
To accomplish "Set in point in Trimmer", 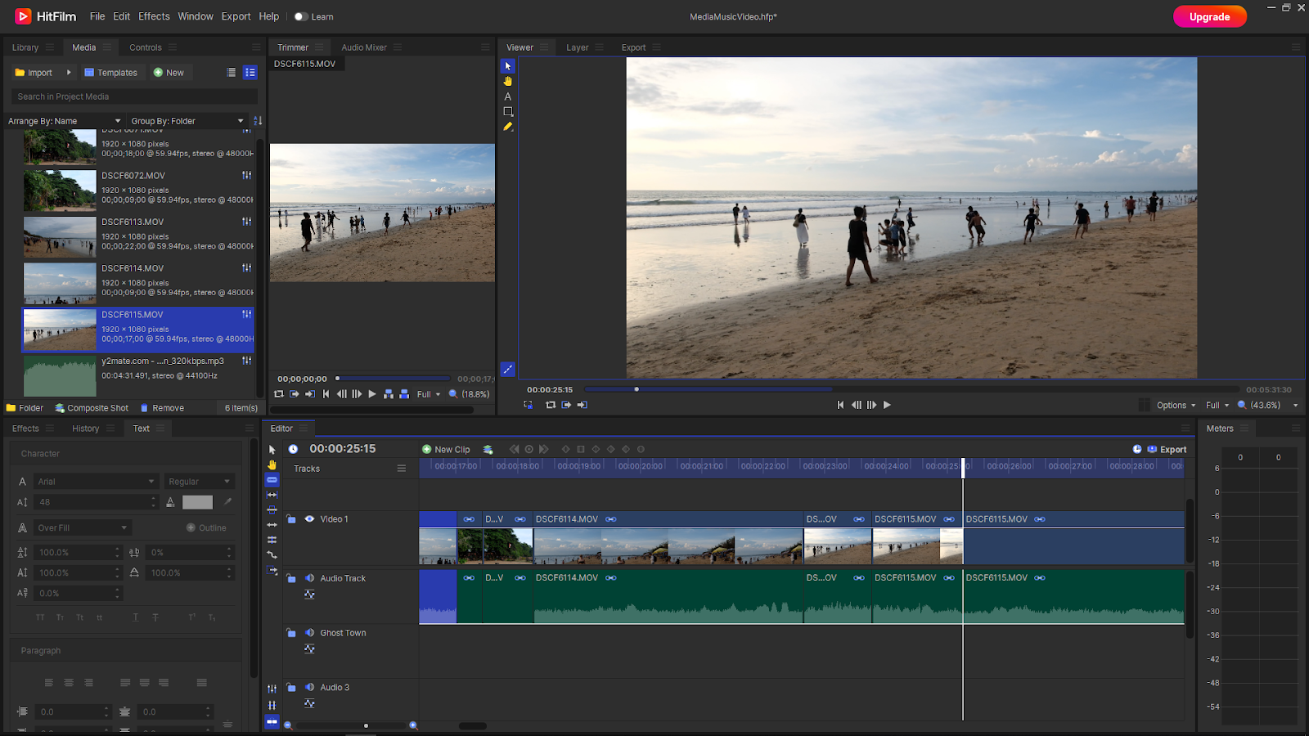I will click(x=295, y=394).
